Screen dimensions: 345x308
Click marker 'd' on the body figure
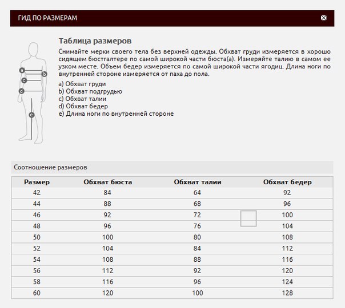click(x=22, y=91)
